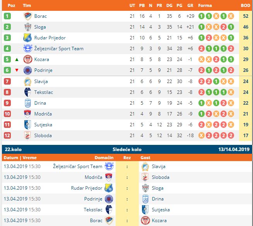Image resolution: width=253 pixels, height=226 pixels.
Task: Click red down arrow beside Podrinje
Action: click(x=17, y=70)
